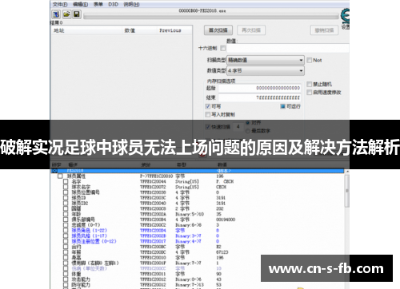Tick the 球员位置编号 entry checkbox
Screen dimensions: 400x289
click(x=66, y=192)
